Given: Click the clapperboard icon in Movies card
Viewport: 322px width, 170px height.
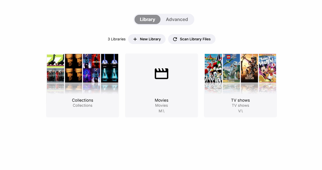Looking at the screenshot, I should click(161, 73).
